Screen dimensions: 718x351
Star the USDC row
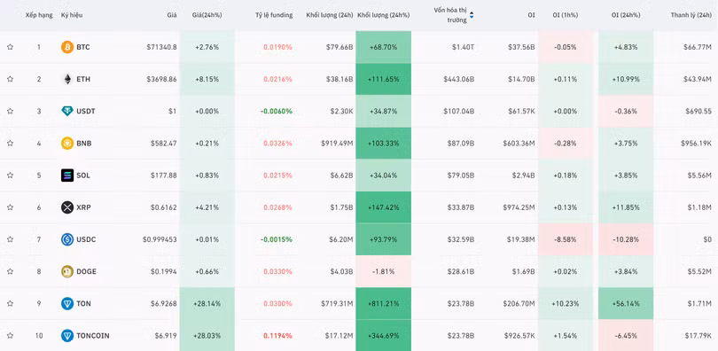click(x=10, y=239)
